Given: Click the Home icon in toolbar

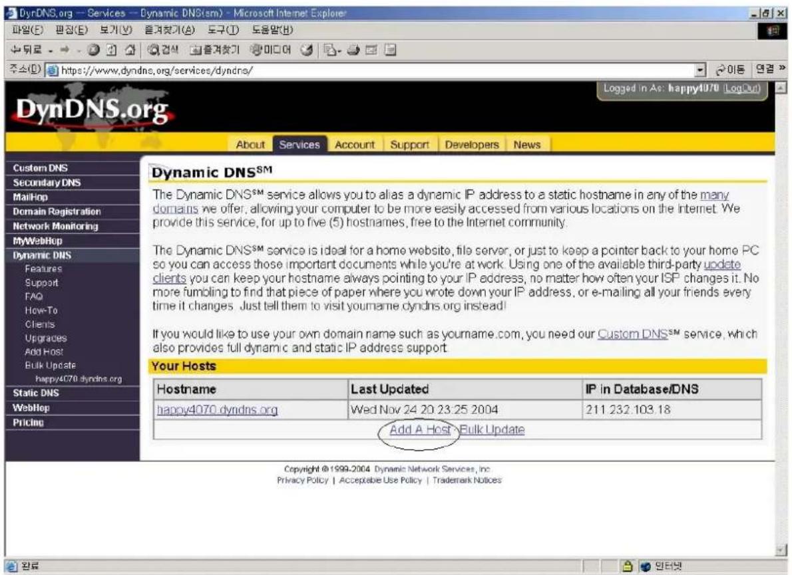Looking at the screenshot, I should tap(130, 49).
